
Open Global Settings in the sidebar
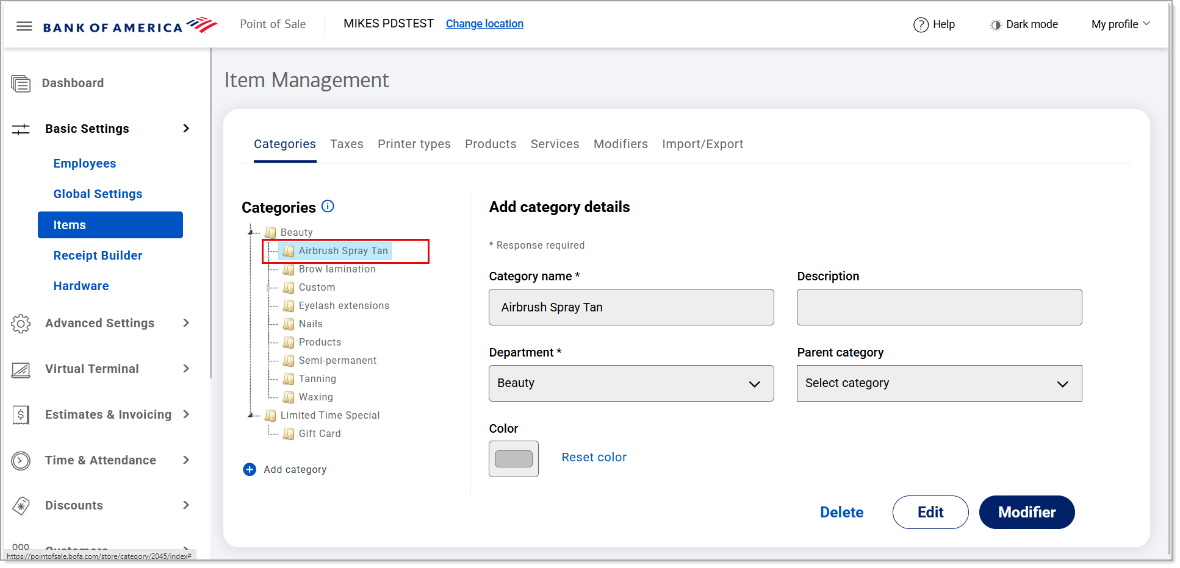(x=98, y=194)
